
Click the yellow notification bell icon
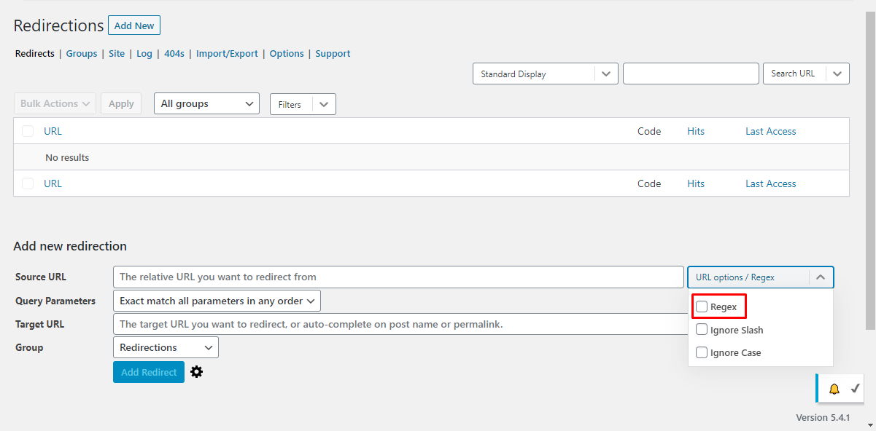834,389
